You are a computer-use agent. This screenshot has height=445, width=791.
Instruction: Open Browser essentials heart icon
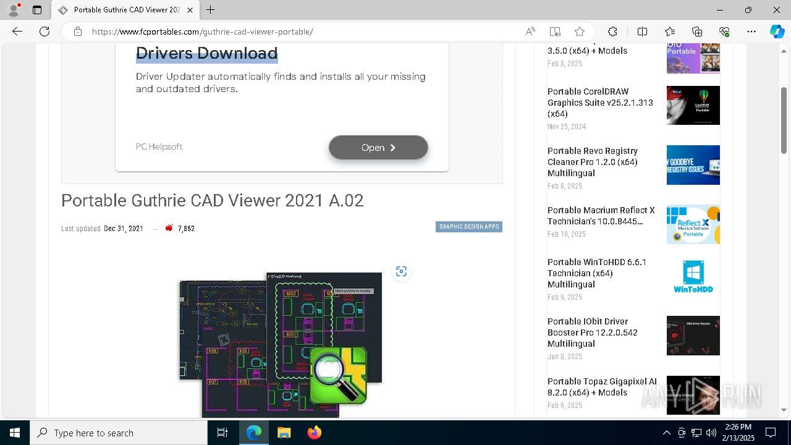coord(724,32)
